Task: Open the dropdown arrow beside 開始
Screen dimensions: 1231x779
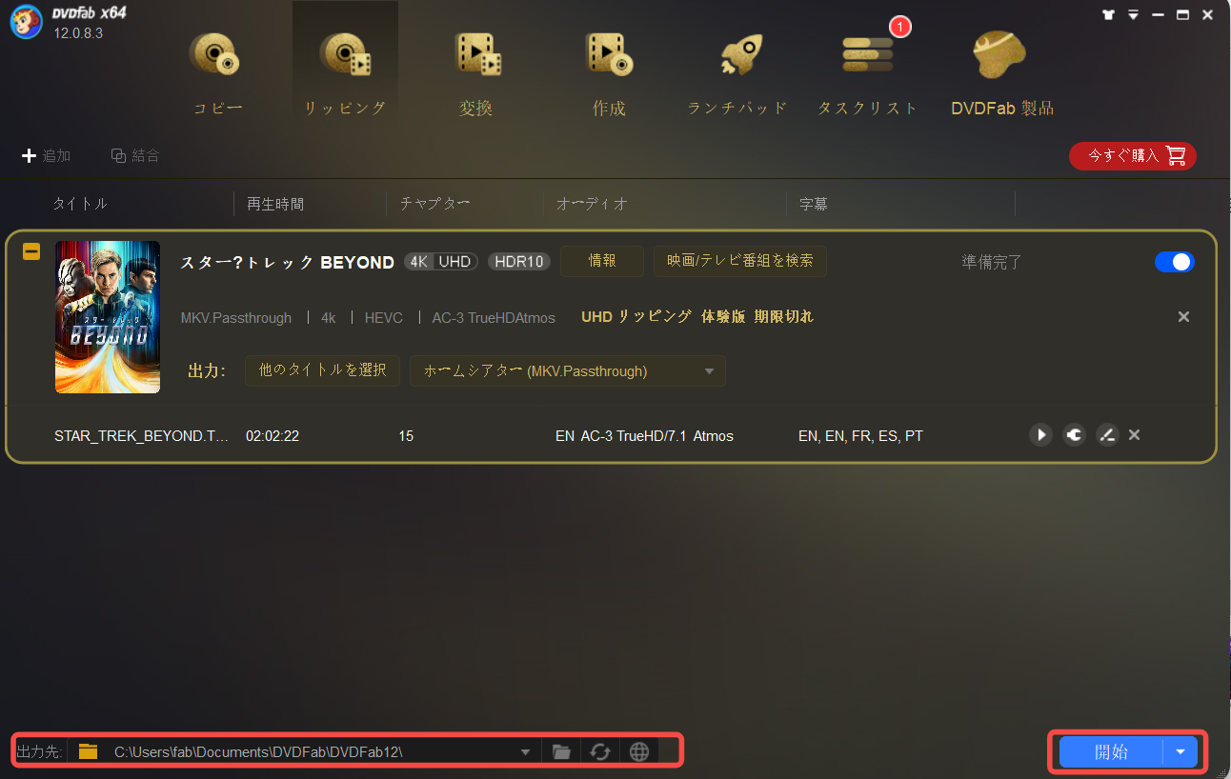Action: coord(1181,752)
